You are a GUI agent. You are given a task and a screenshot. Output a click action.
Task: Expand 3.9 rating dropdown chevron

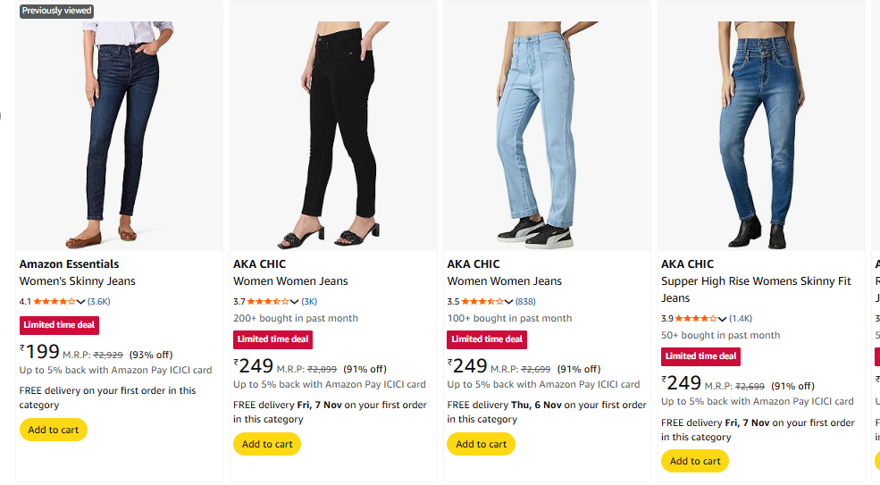(723, 319)
